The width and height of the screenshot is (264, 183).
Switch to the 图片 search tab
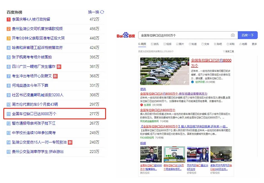[180, 44]
